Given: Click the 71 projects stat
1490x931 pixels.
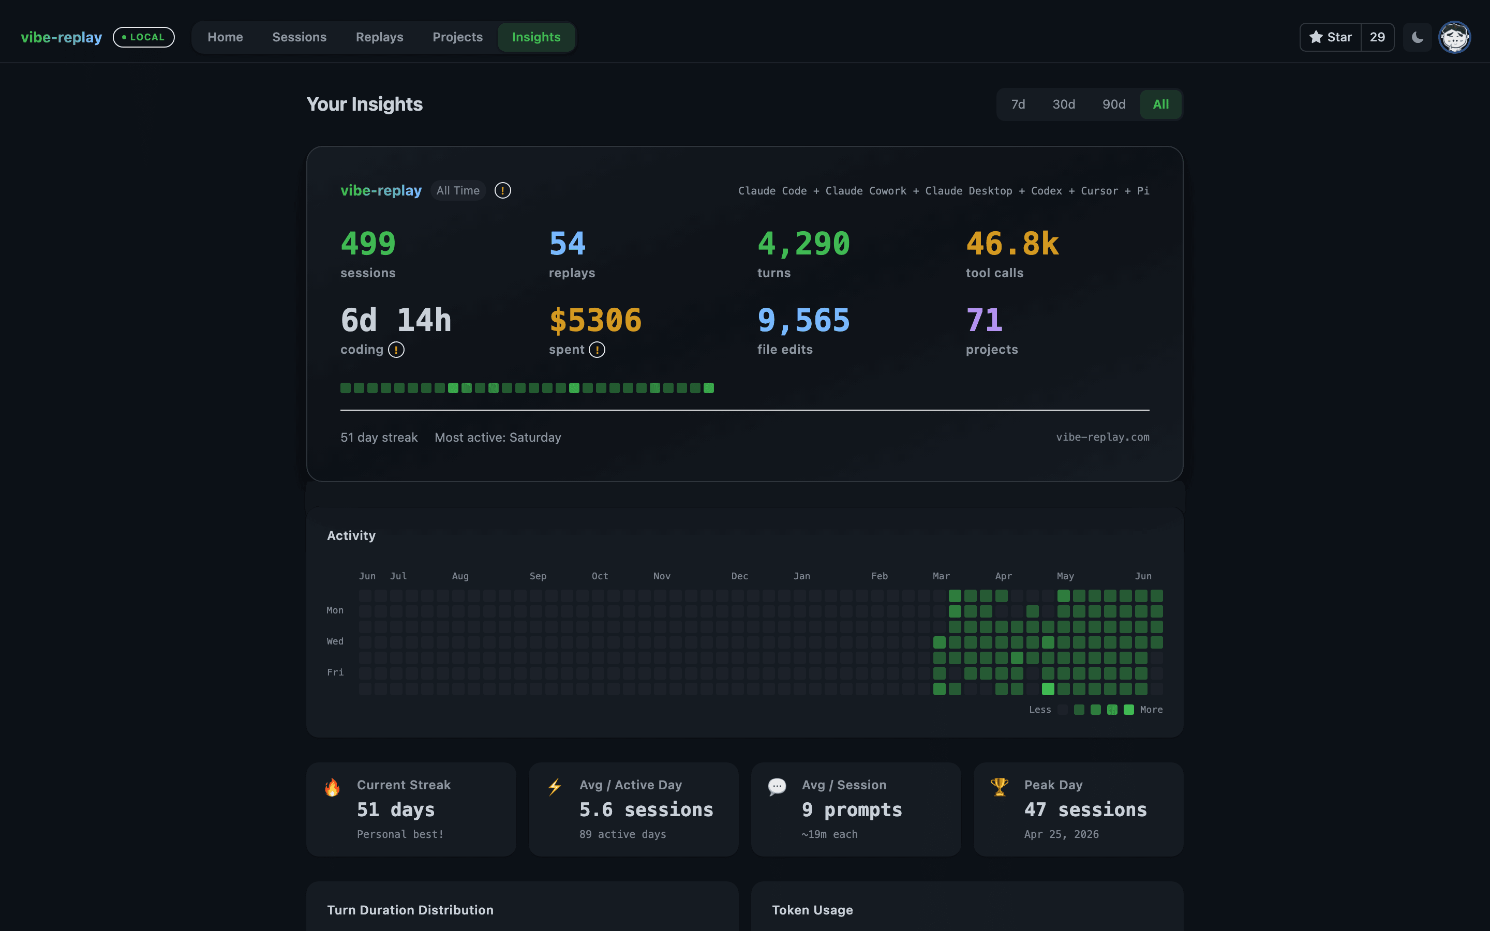Looking at the screenshot, I should (x=992, y=331).
